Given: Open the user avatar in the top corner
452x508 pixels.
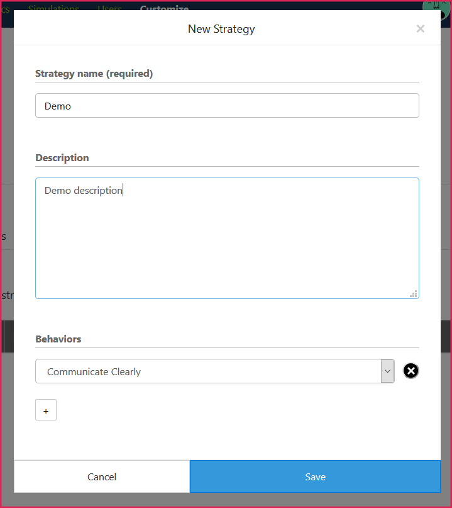Looking at the screenshot, I should pyautogui.click(x=435, y=5).
